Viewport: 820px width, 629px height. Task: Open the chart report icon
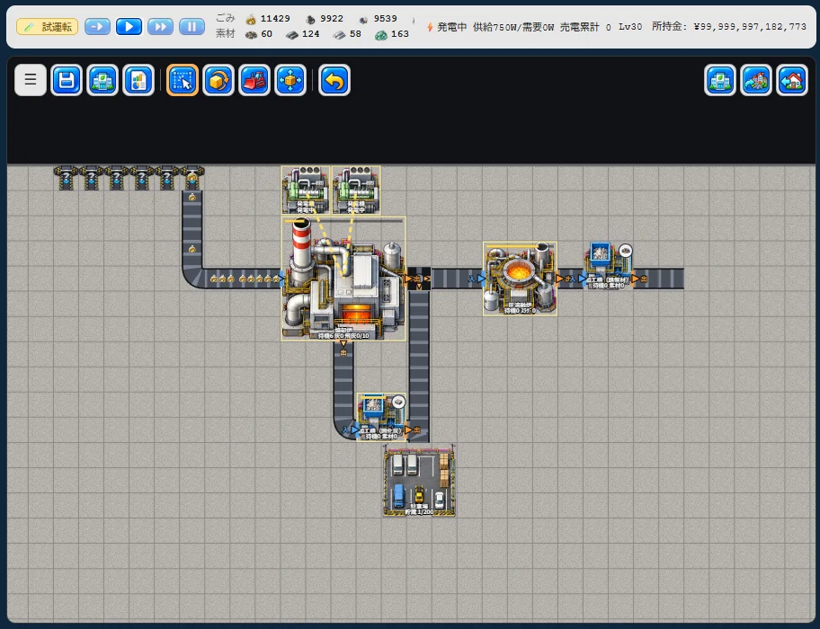(x=138, y=80)
